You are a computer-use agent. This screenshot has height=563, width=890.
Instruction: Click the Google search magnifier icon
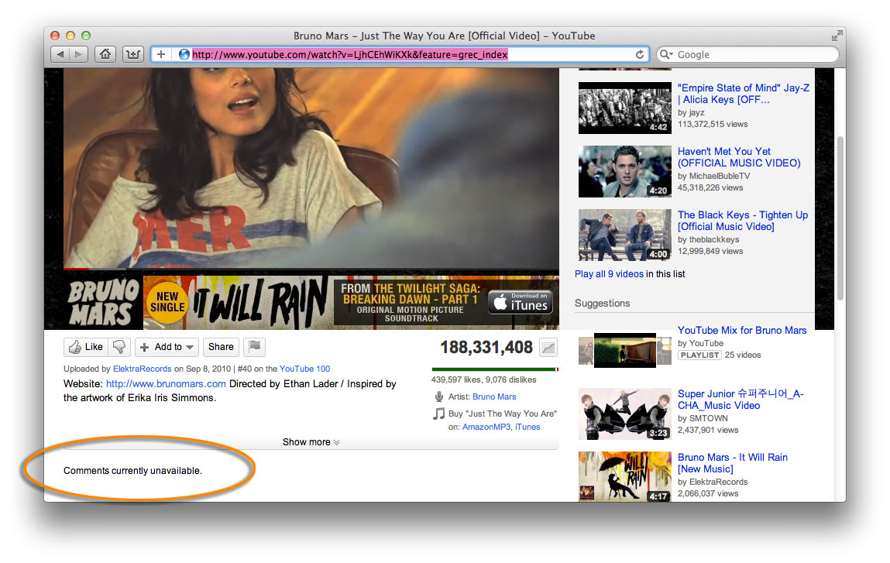pos(666,54)
